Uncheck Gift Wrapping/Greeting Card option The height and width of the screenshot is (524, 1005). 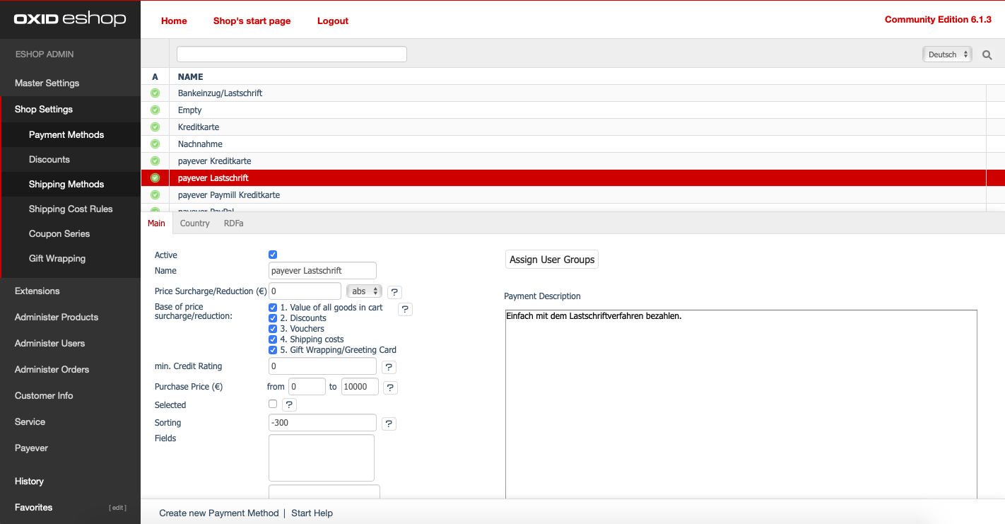[x=273, y=350]
